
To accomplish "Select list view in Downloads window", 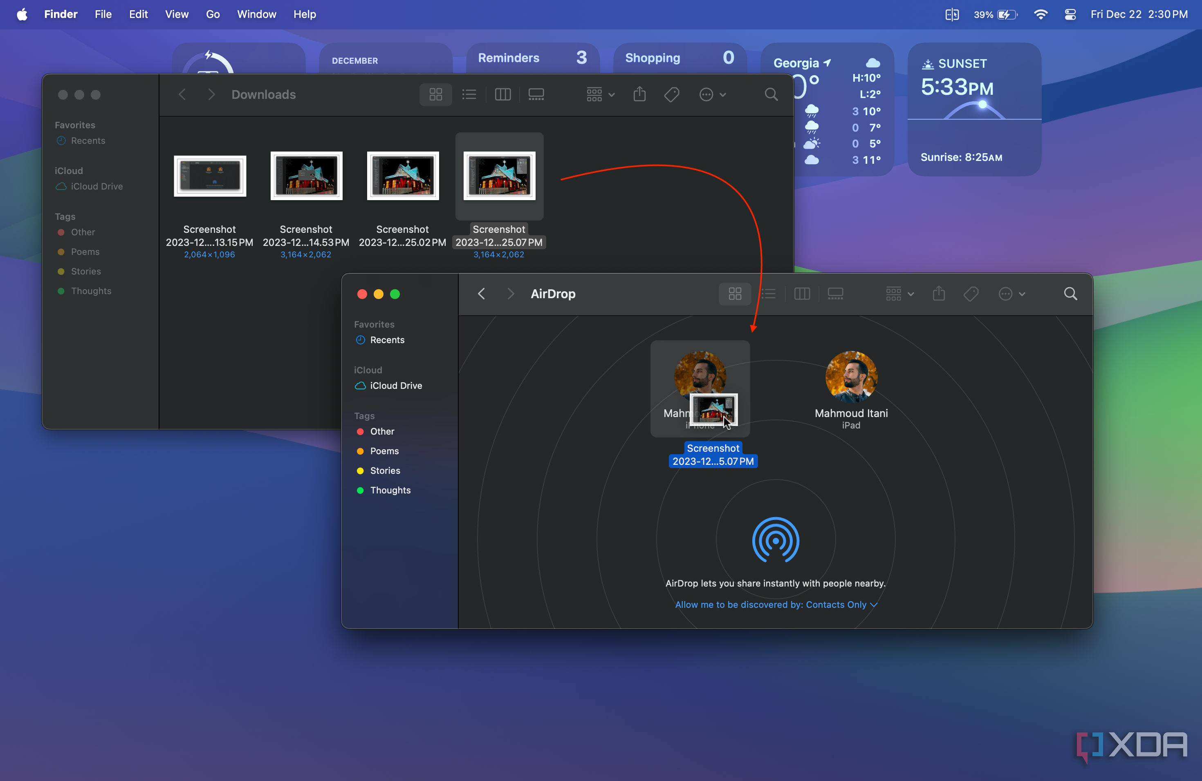I will click(469, 94).
